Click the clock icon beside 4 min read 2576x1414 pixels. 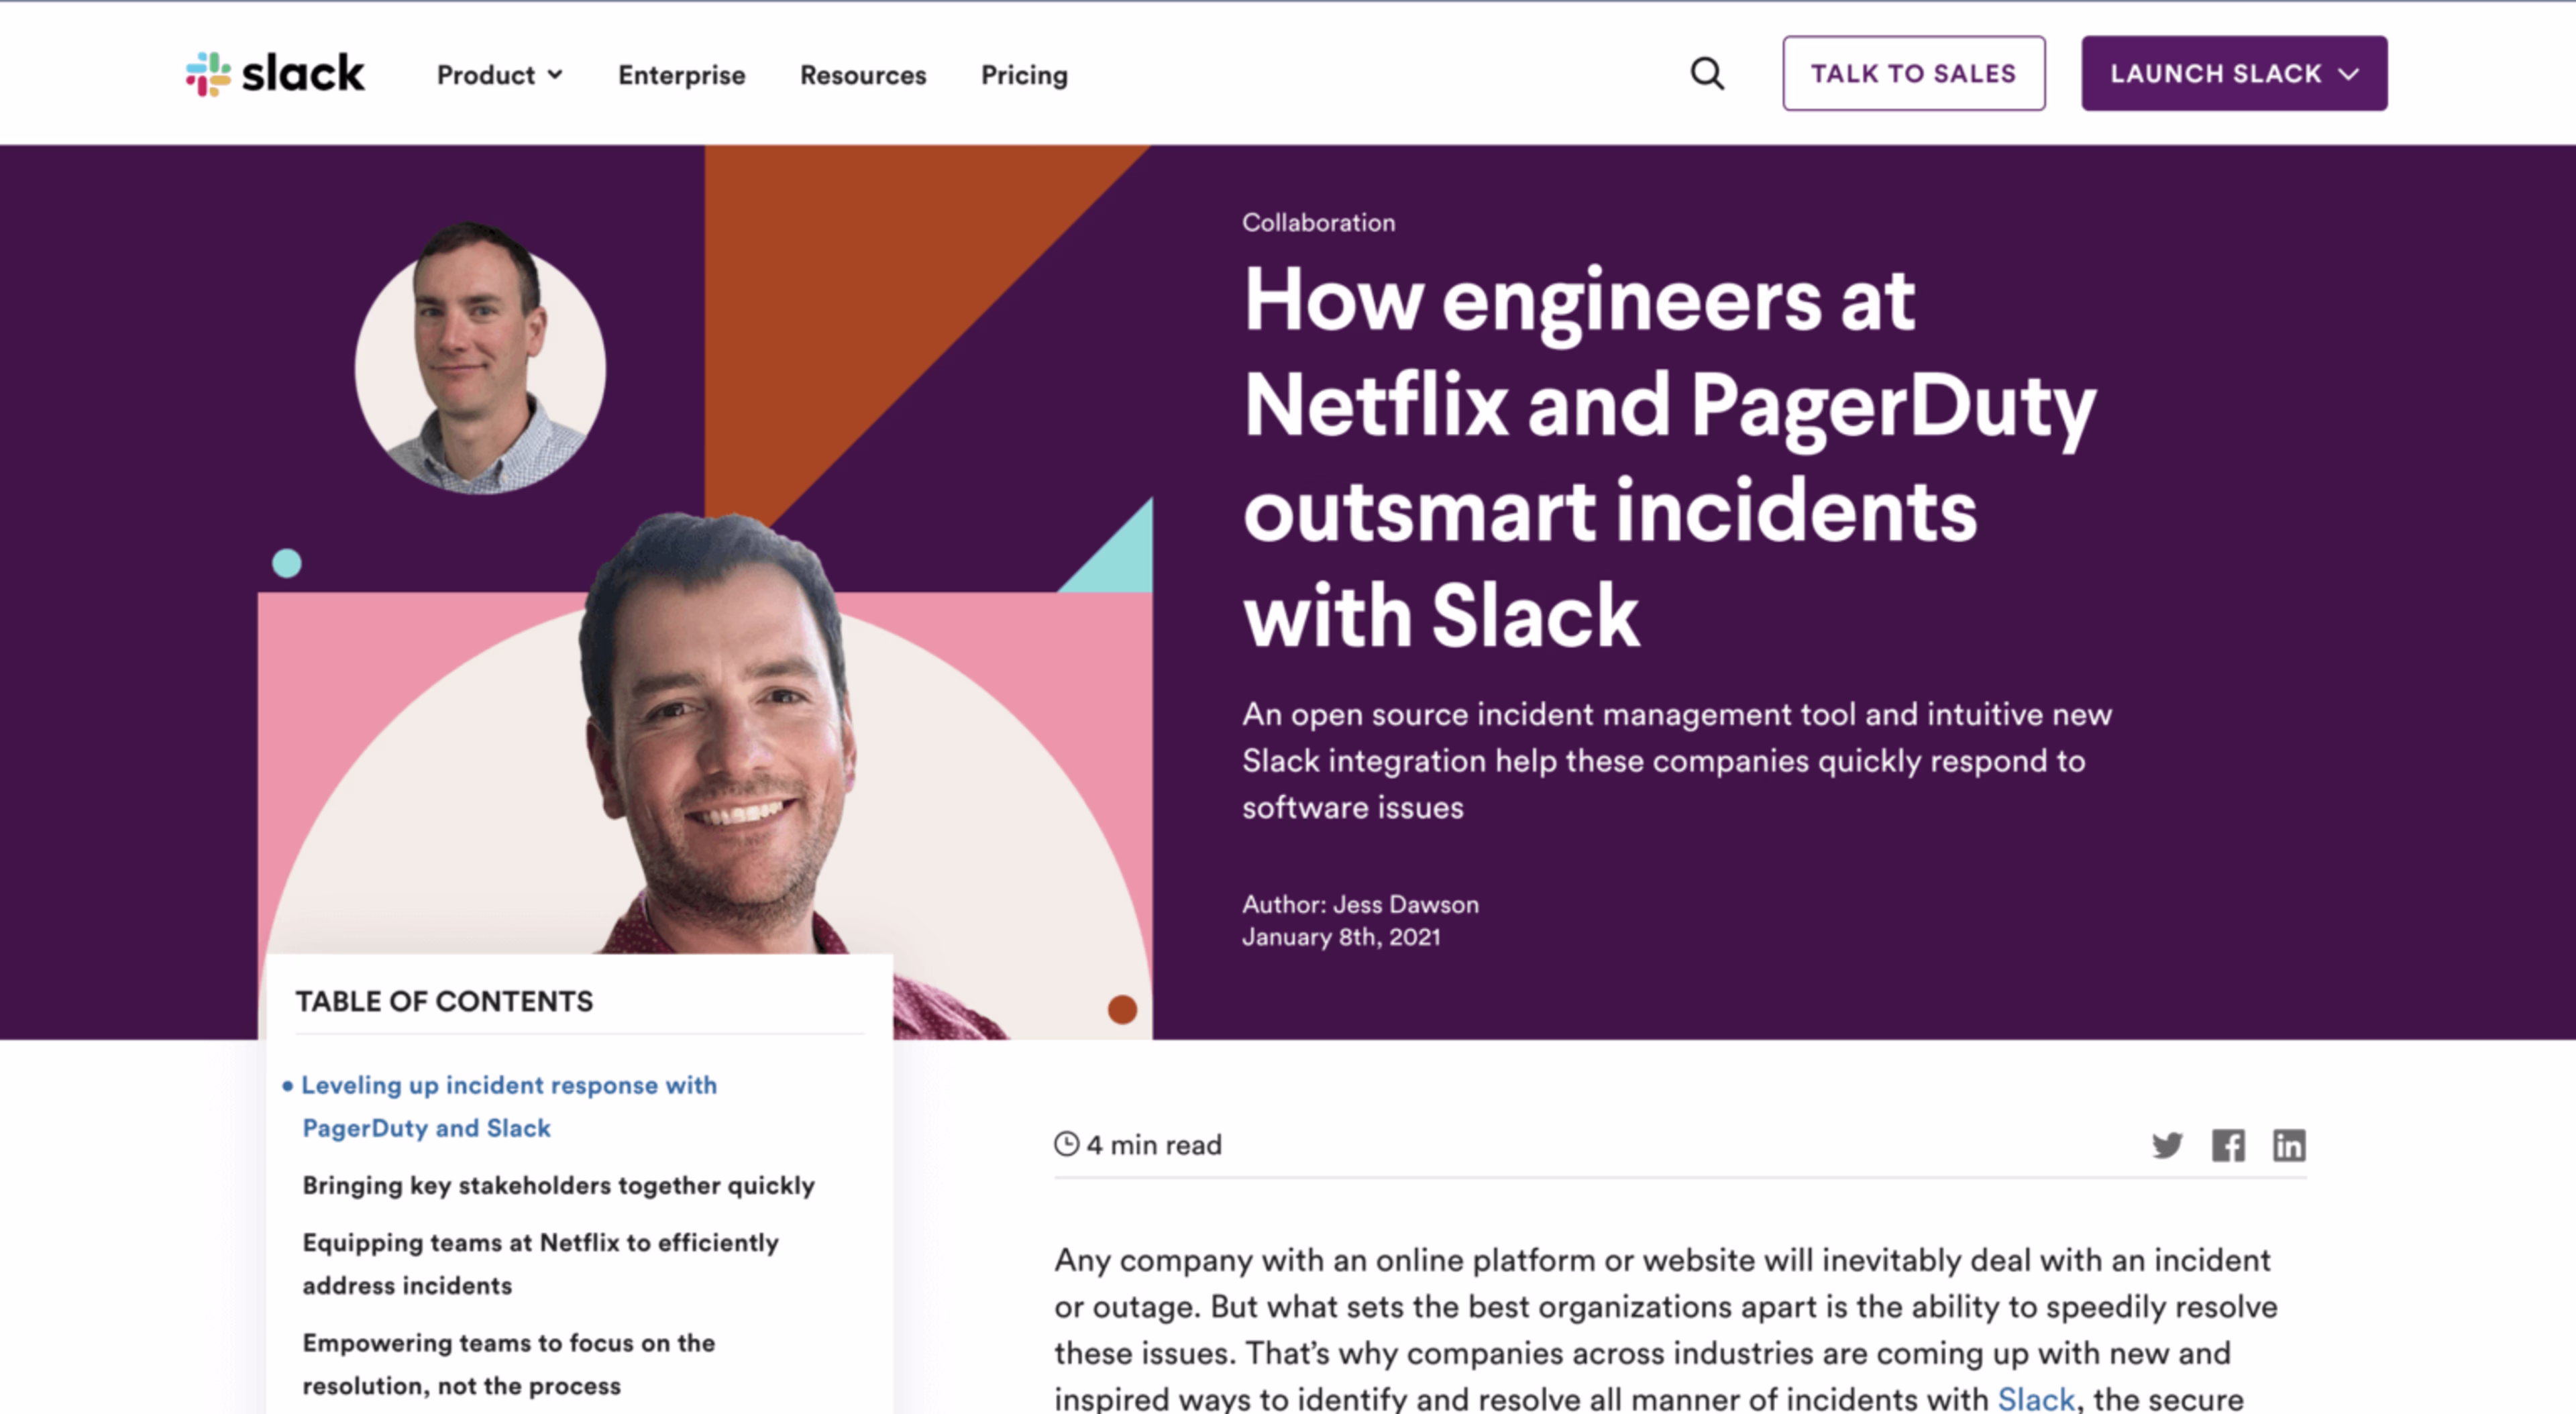(1067, 1144)
